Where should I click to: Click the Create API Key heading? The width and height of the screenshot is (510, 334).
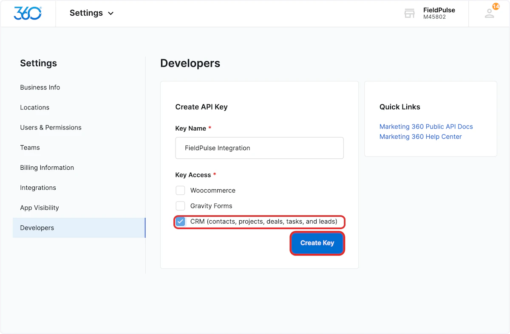click(201, 107)
